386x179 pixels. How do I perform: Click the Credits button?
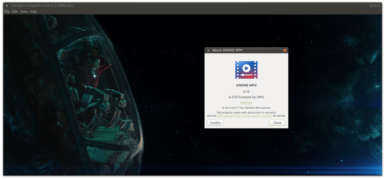(215, 123)
